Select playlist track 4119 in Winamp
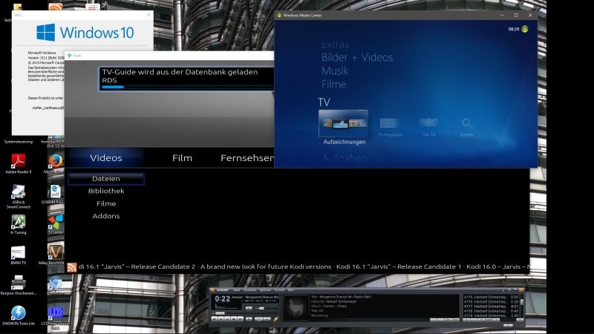This screenshot has height=334, width=594. [x=492, y=315]
